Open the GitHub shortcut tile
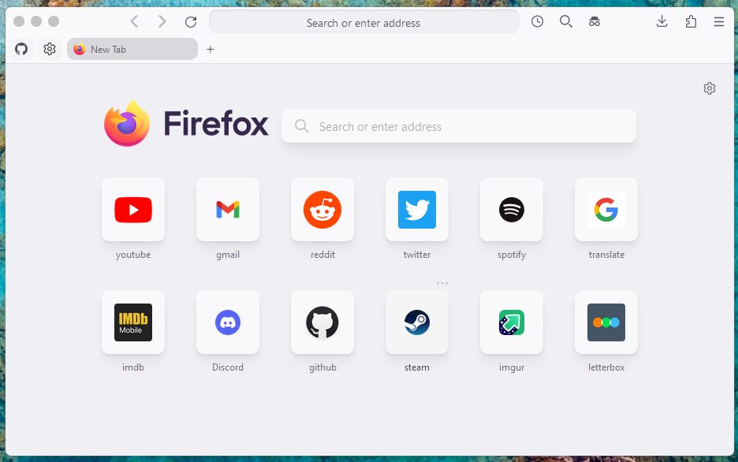 pyautogui.click(x=322, y=322)
